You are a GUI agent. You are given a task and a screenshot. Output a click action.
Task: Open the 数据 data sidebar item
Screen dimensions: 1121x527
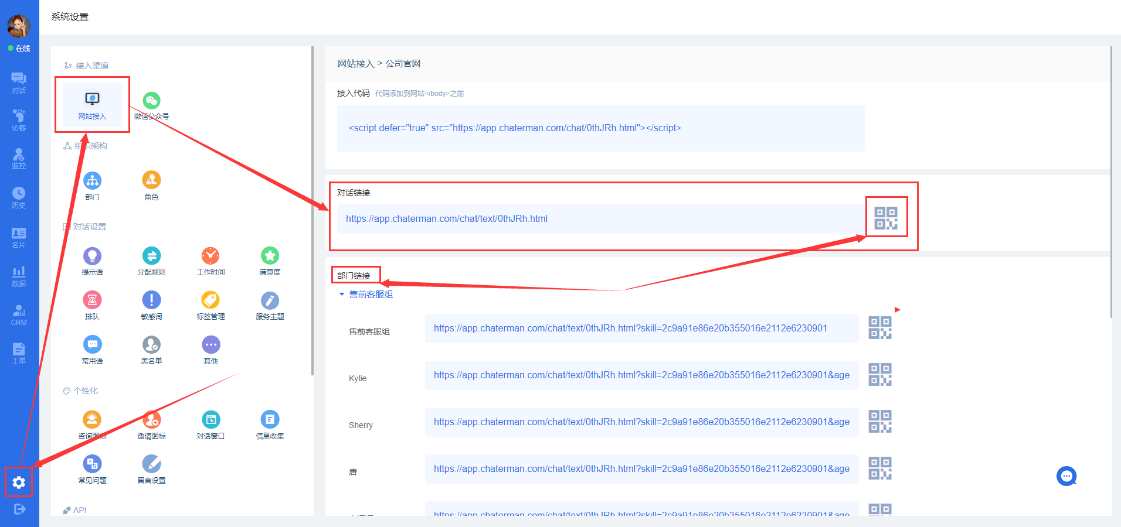click(x=19, y=276)
